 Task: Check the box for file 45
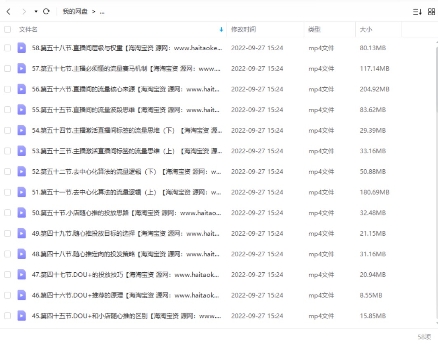coord(7,316)
